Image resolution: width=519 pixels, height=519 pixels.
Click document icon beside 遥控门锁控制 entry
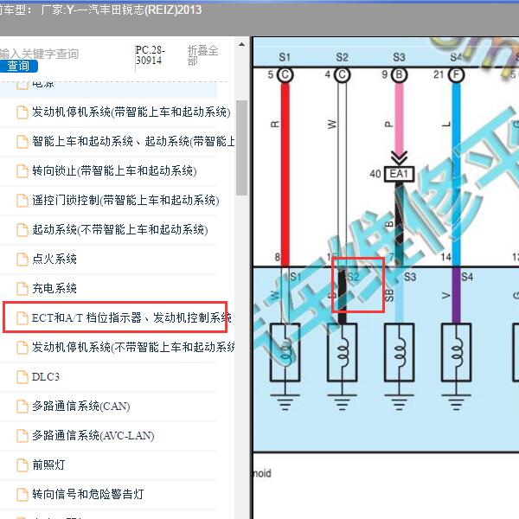pos(22,201)
